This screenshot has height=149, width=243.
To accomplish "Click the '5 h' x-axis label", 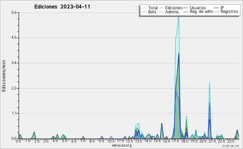I will (x=64, y=141).
